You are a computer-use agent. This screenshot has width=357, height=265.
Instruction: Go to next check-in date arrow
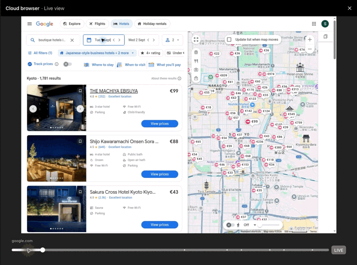[x=119, y=40]
